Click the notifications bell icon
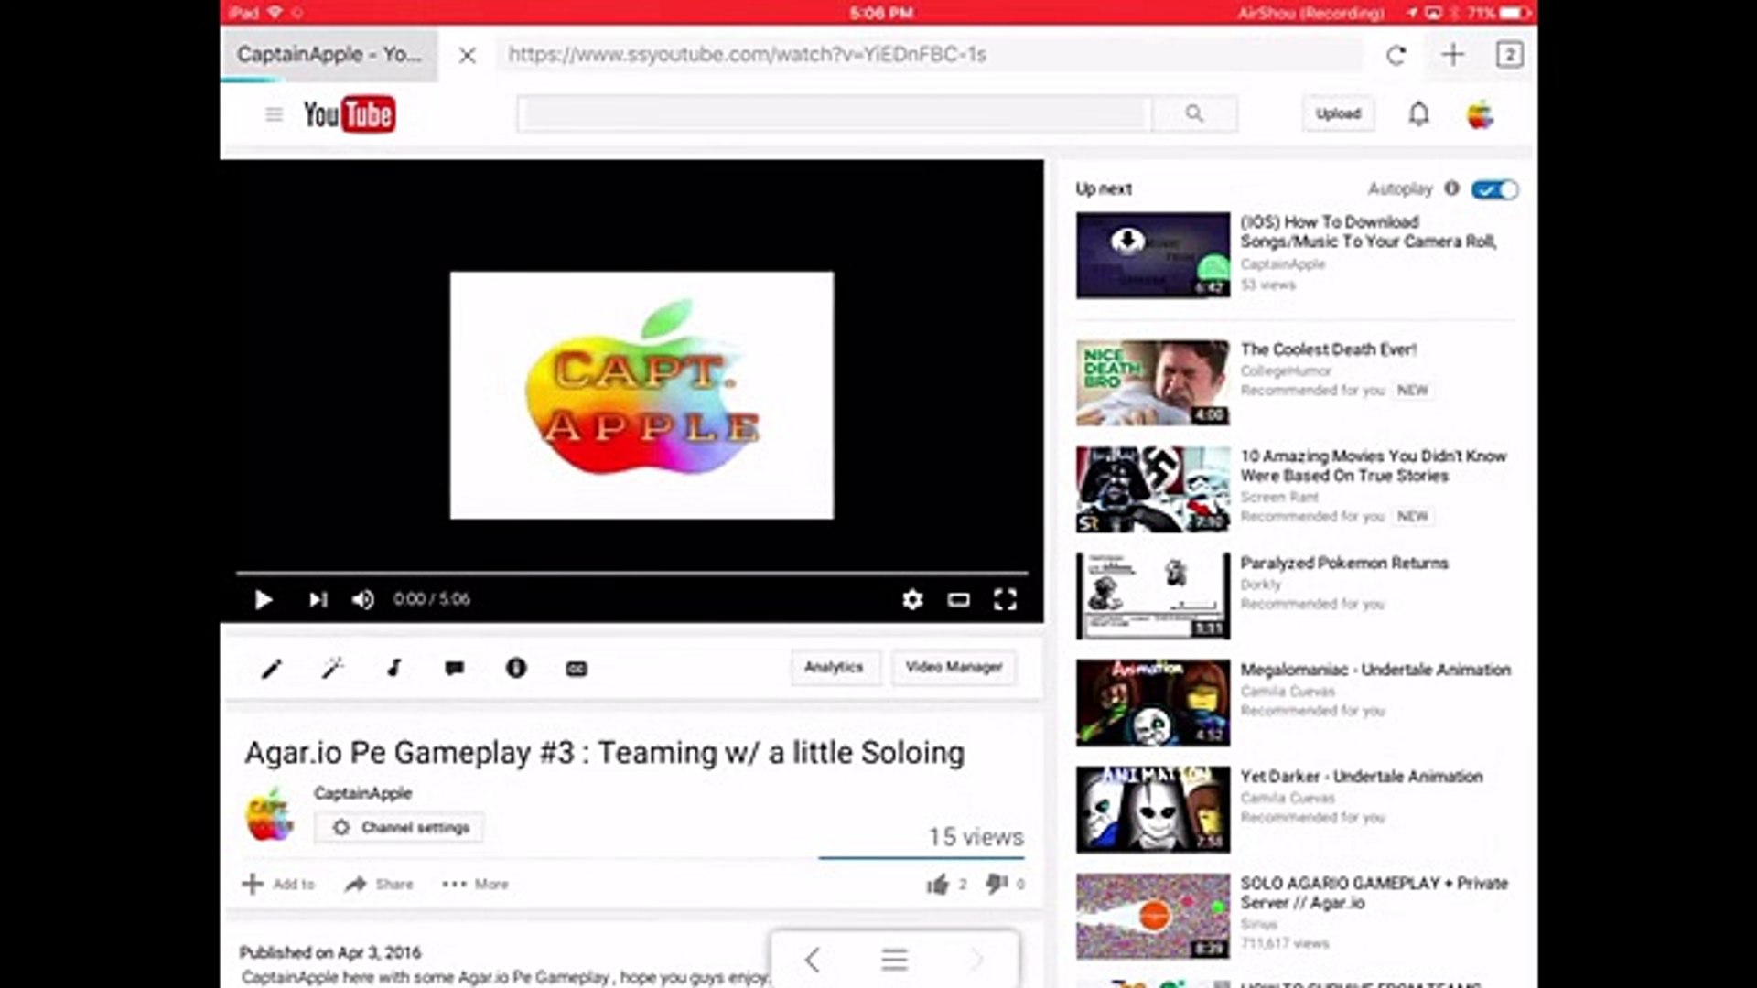 (x=1418, y=114)
